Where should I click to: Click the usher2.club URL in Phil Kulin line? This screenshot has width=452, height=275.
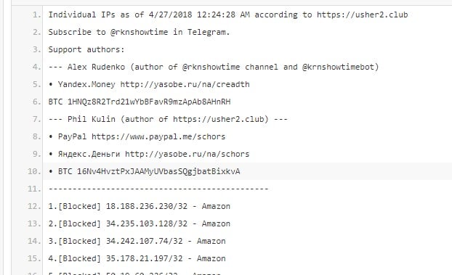(x=219, y=119)
